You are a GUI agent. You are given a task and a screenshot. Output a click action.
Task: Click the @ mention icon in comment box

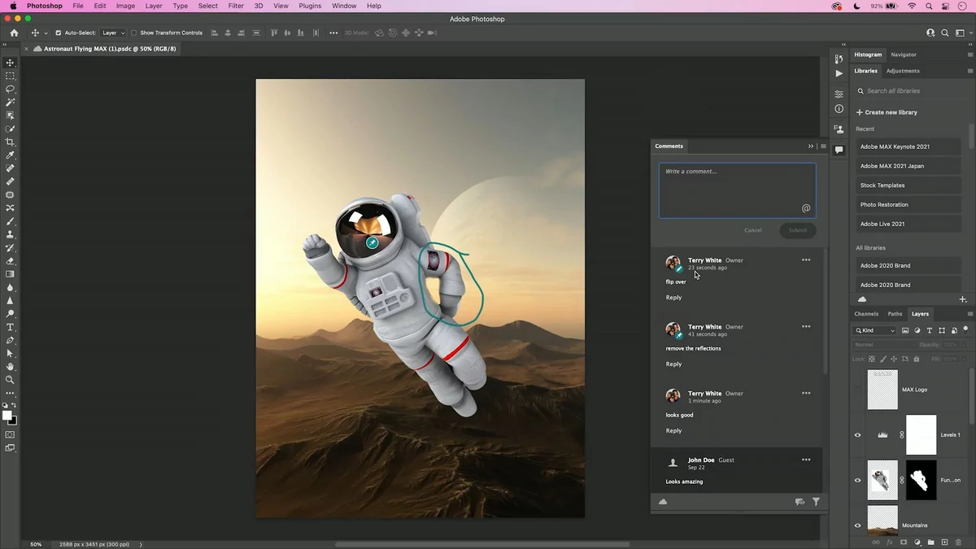click(x=806, y=208)
